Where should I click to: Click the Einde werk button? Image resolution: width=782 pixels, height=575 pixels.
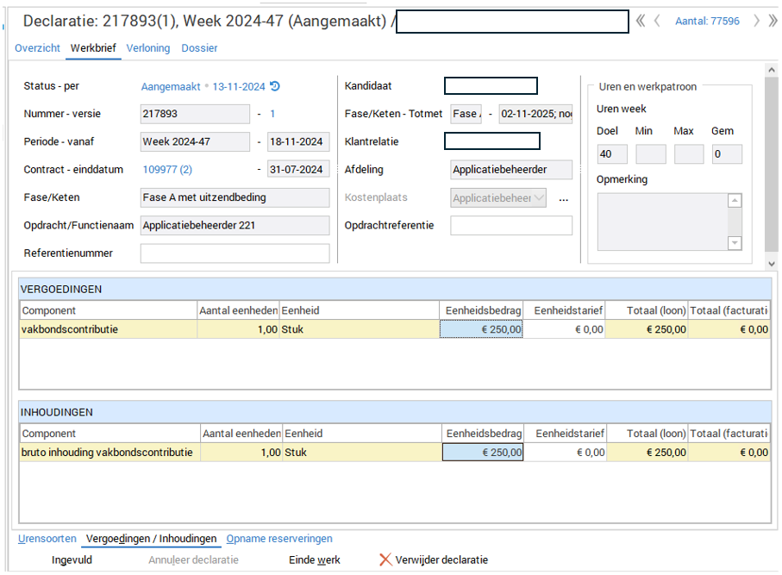(x=314, y=559)
